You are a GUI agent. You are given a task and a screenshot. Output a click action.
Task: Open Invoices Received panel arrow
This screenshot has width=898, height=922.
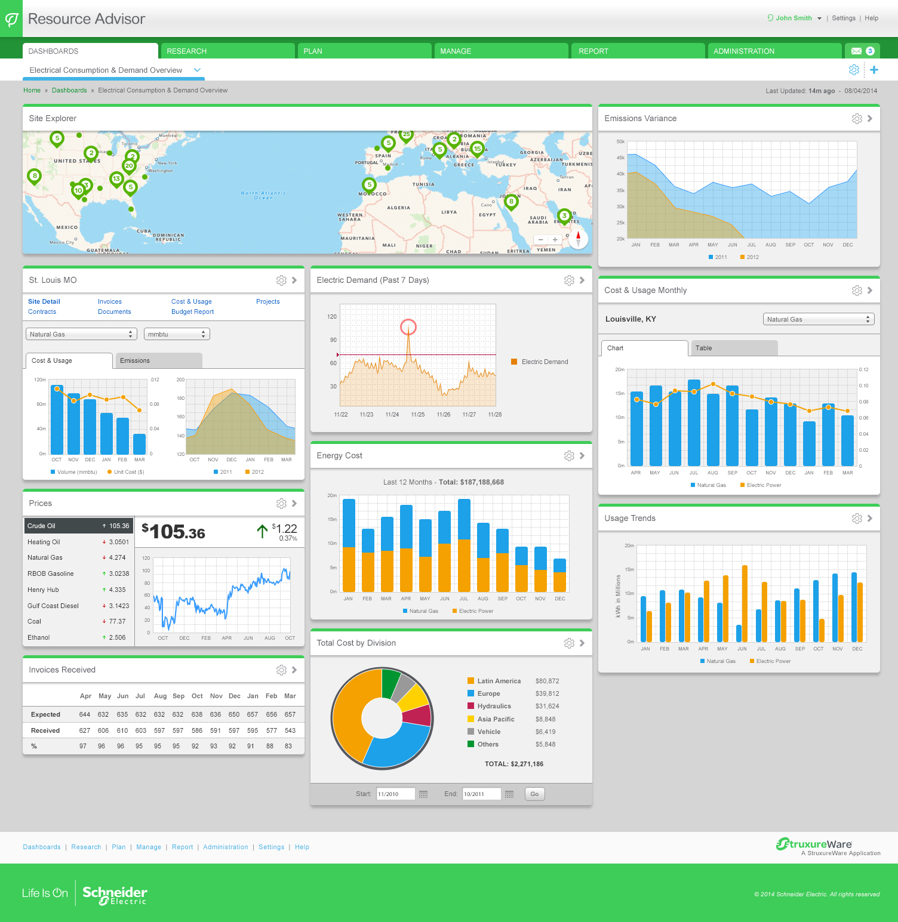294,670
